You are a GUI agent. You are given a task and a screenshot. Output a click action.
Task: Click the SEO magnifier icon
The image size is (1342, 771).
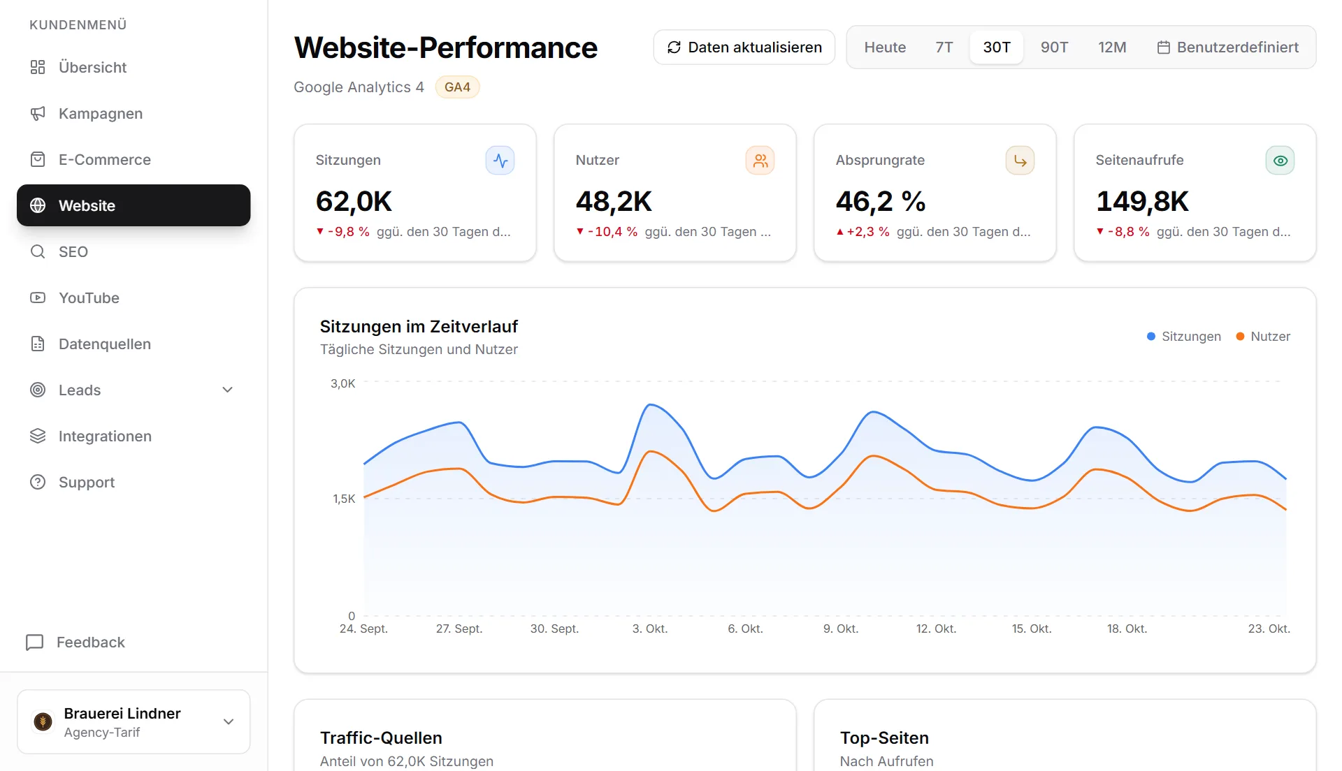click(x=38, y=251)
